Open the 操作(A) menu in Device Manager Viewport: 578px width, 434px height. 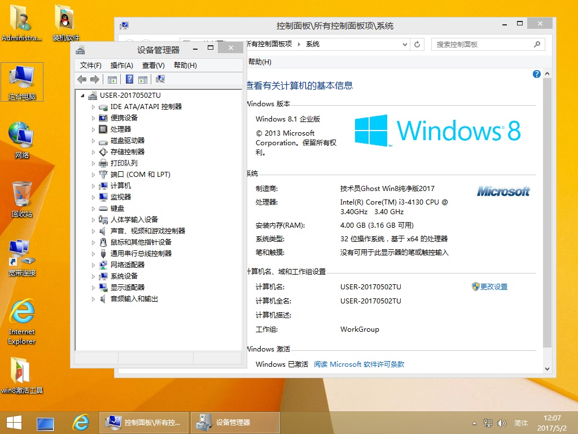click(121, 66)
